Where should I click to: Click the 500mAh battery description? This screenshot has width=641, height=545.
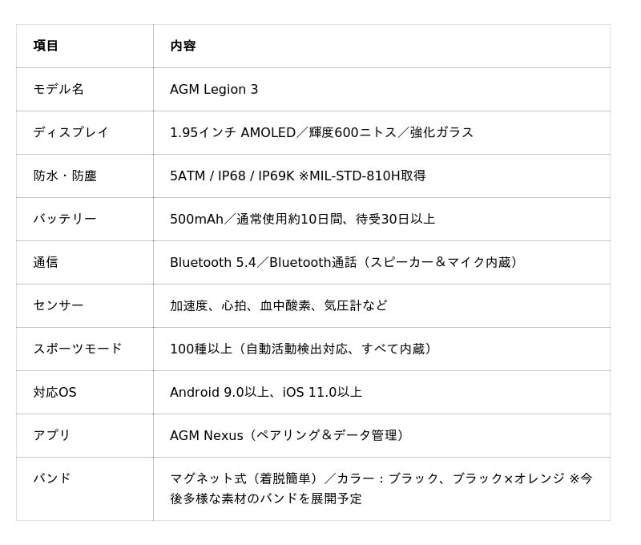pyautogui.click(x=302, y=219)
